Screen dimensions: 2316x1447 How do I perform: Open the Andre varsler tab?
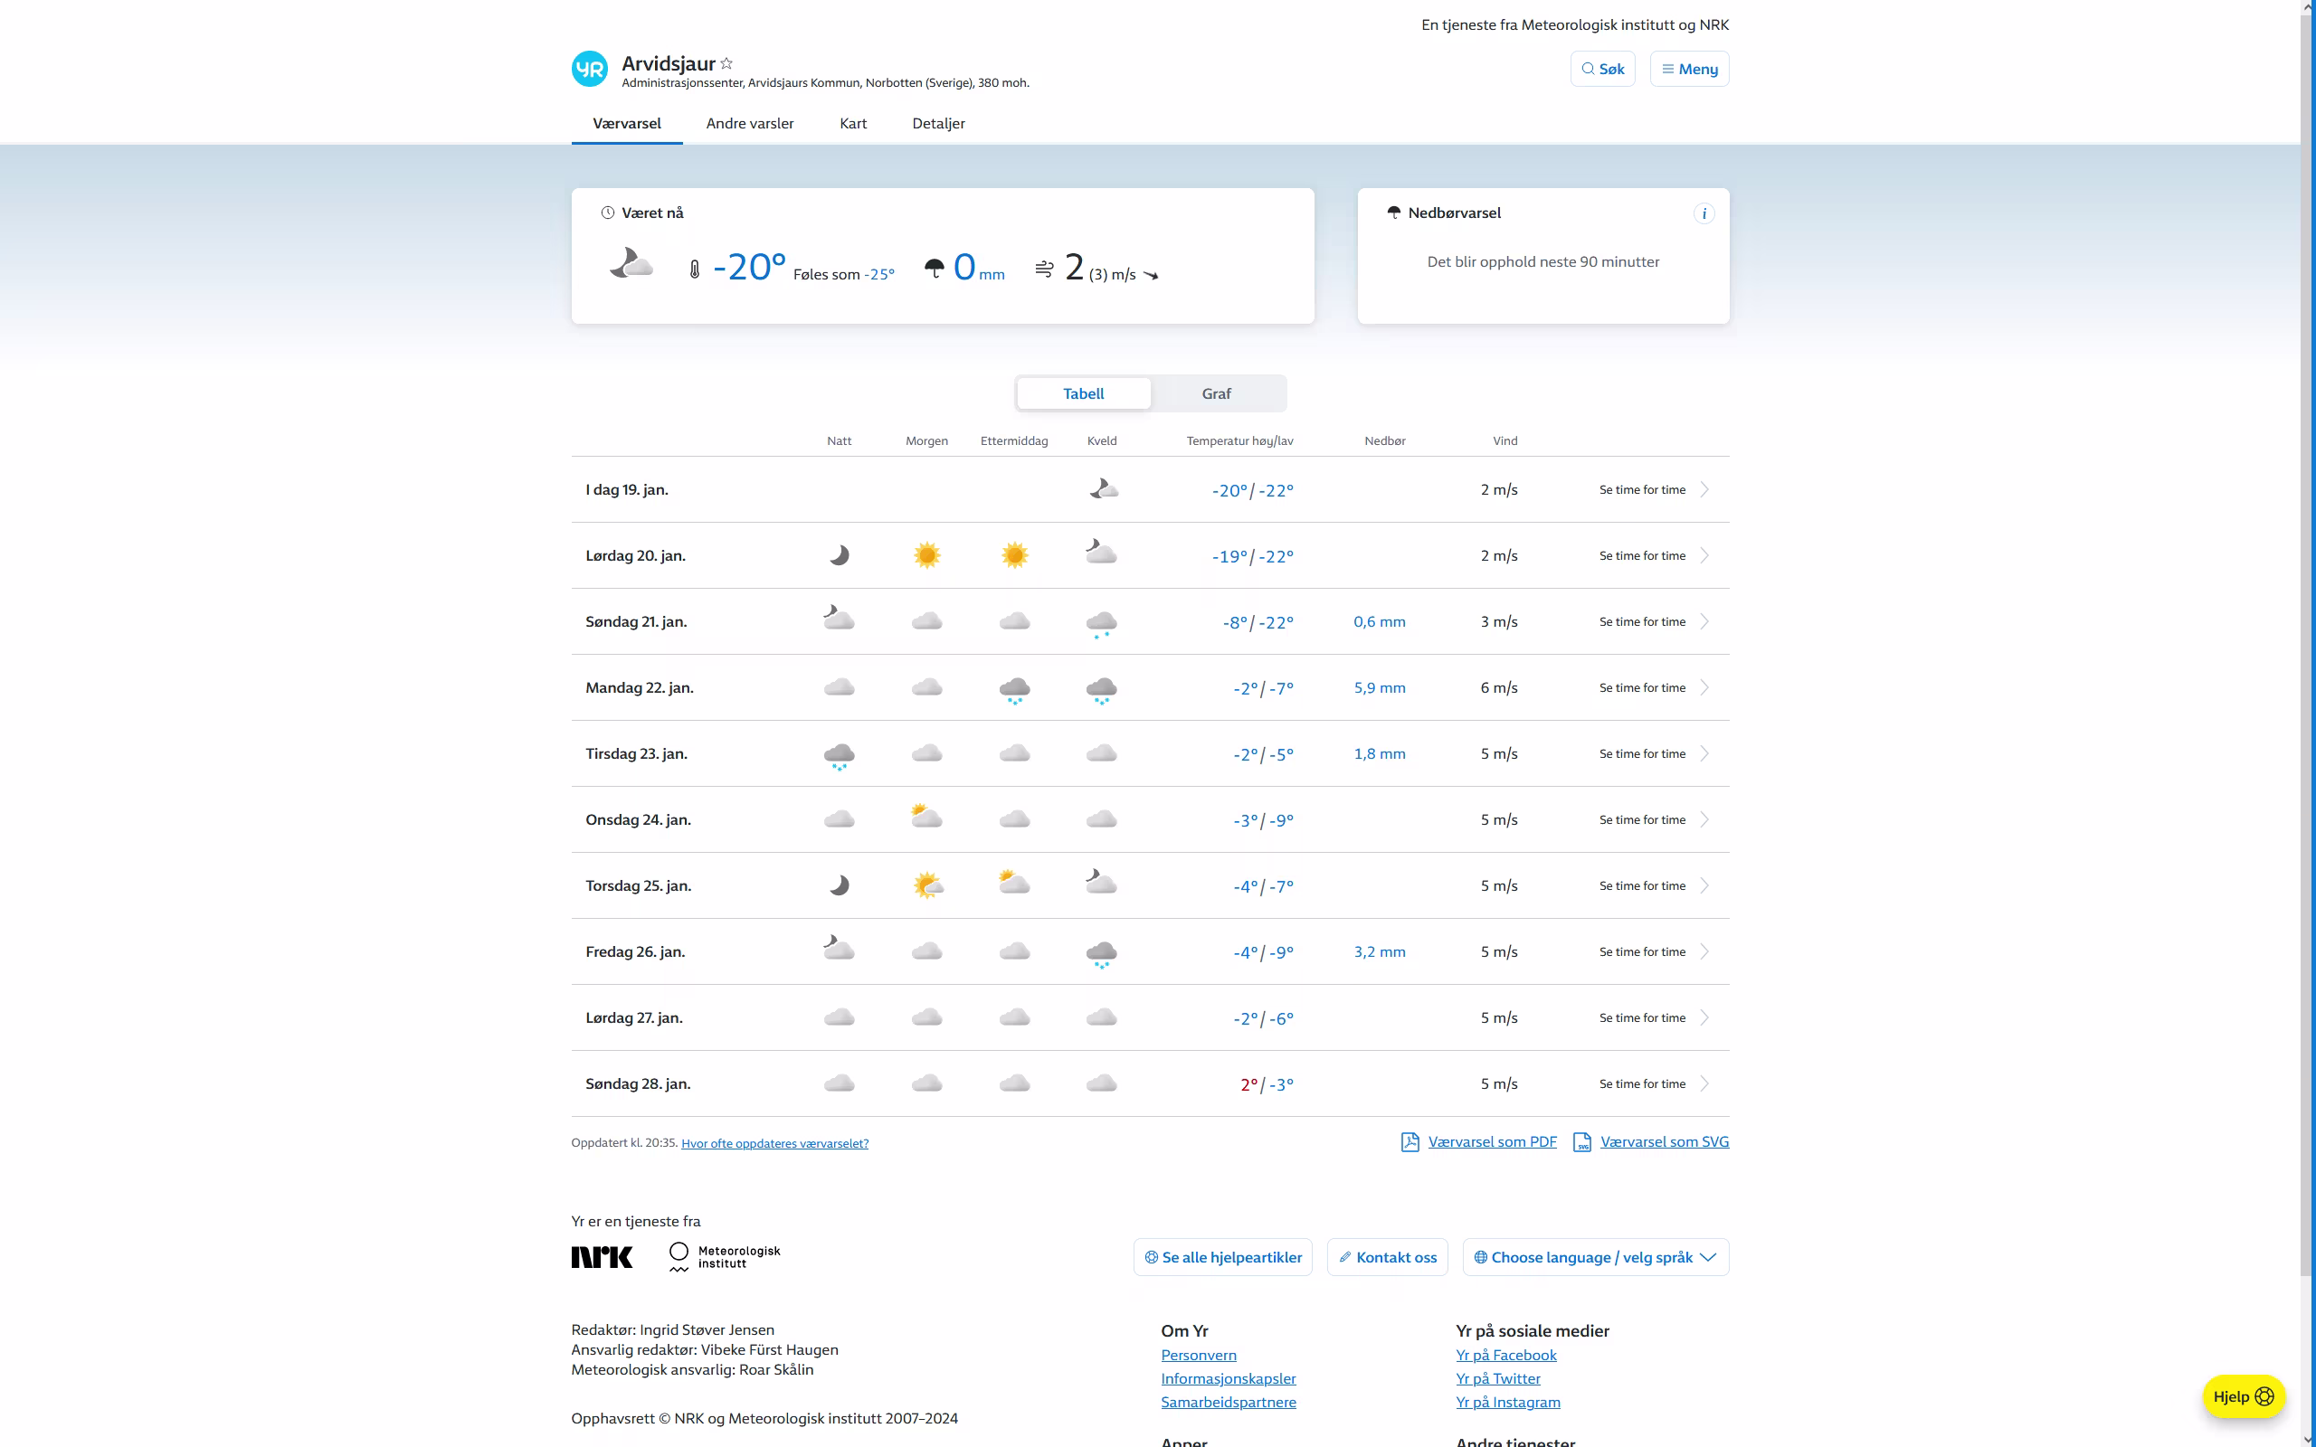point(749,124)
